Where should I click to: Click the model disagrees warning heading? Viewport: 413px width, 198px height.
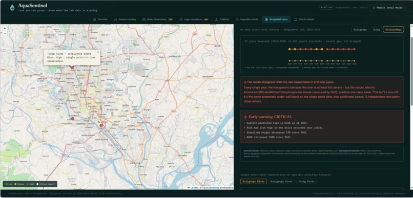[288, 82]
